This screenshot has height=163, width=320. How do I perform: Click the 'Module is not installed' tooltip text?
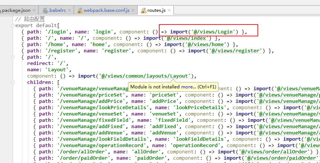(x=155, y=87)
